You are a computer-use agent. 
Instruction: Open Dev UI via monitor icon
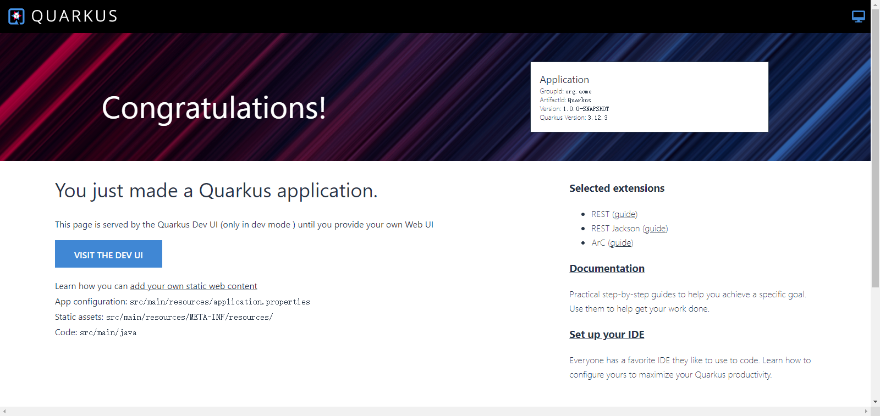[x=858, y=16]
